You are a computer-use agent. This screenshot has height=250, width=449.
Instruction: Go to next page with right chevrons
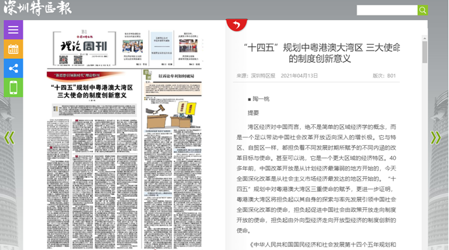tap(435, 137)
